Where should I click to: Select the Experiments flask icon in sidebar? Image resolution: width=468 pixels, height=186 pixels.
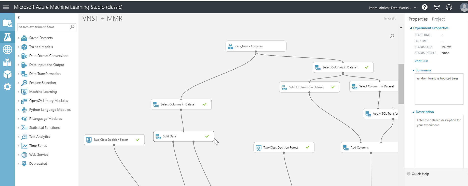(x=7, y=37)
